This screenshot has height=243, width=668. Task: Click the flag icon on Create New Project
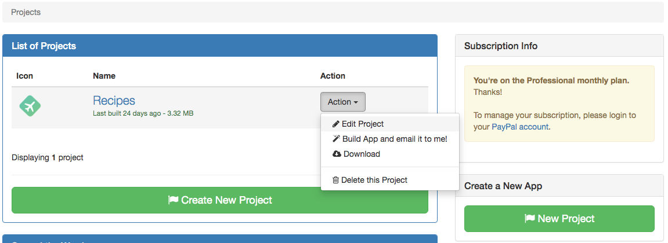point(173,200)
